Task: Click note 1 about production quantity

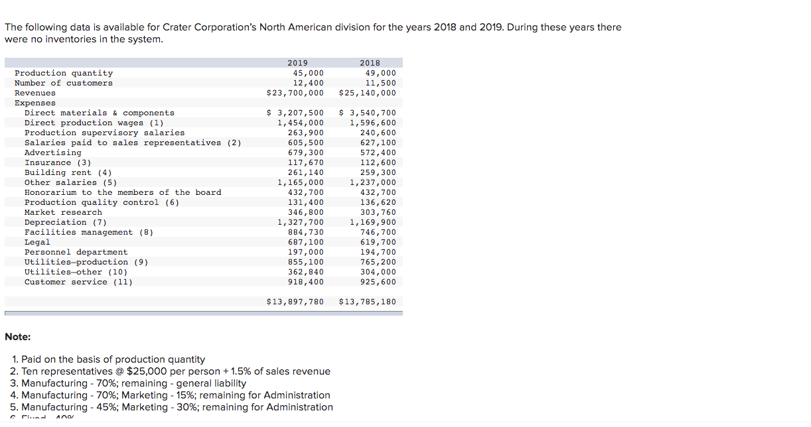Action: pyautogui.click(x=108, y=359)
